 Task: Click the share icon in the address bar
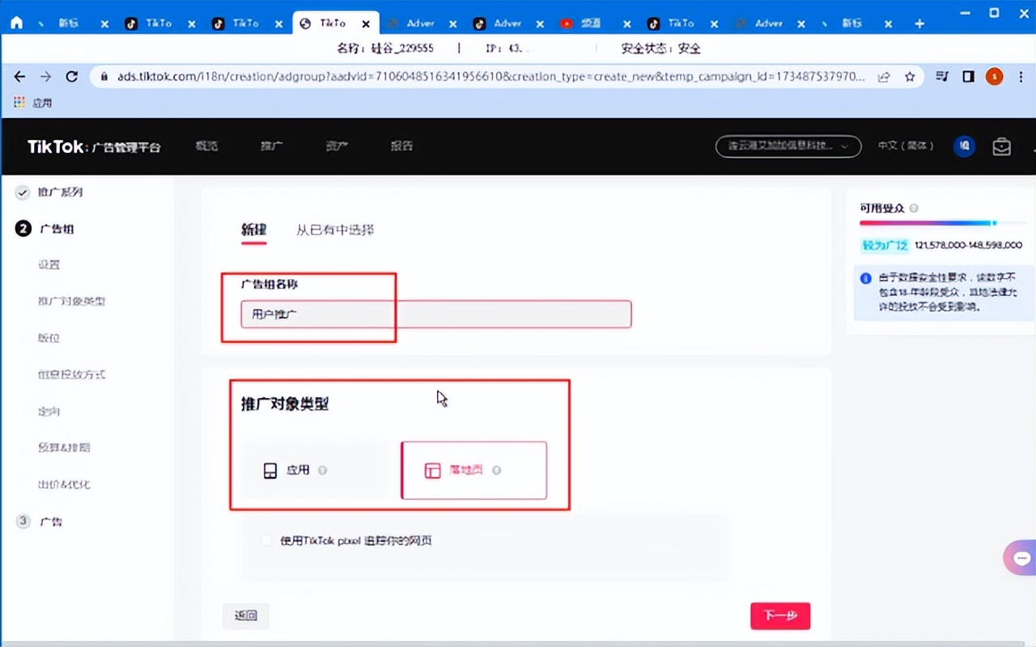click(x=884, y=77)
